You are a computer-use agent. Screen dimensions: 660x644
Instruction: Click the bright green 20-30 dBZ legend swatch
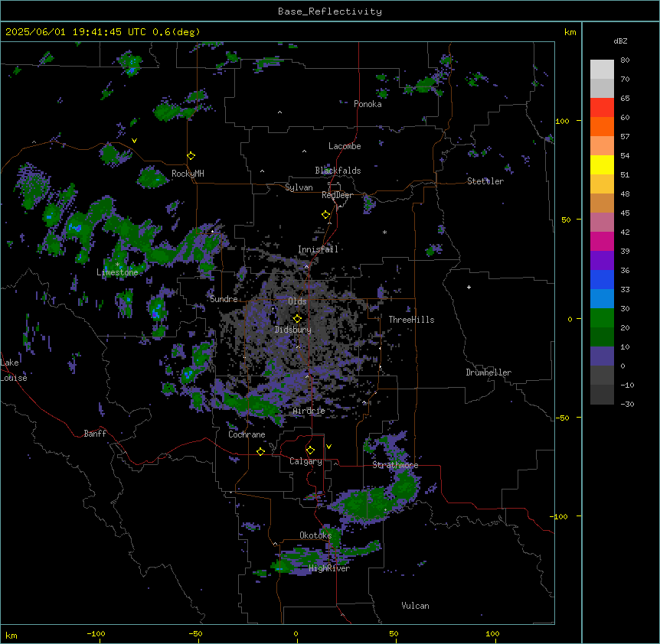tap(602, 318)
